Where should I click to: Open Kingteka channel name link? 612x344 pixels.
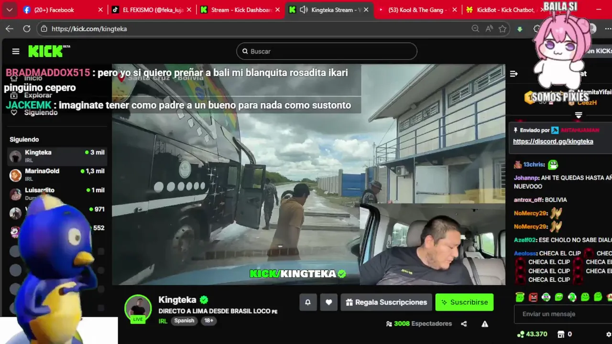[x=177, y=300]
